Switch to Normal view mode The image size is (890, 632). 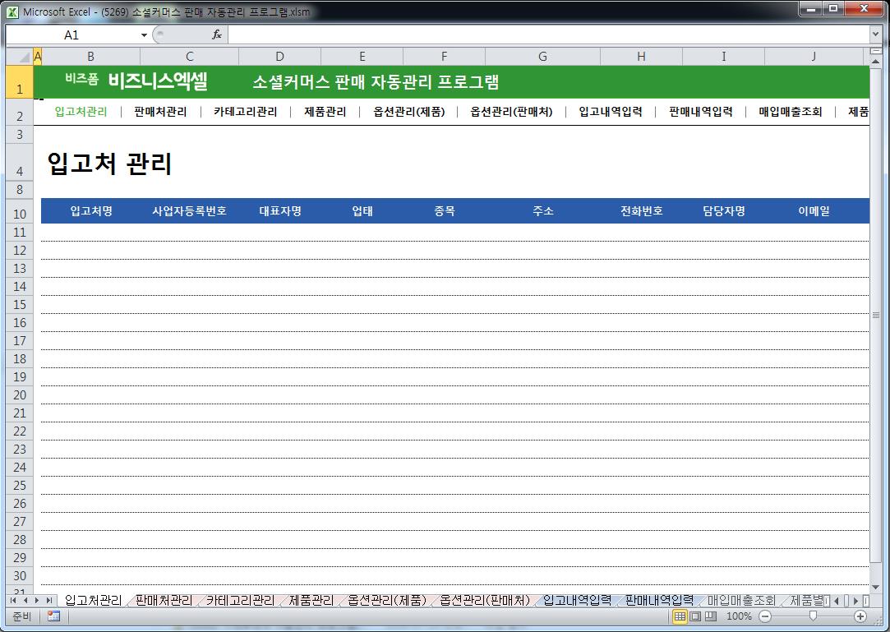coord(680,616)
